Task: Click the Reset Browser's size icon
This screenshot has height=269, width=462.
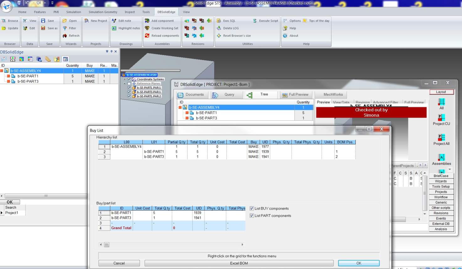Action: tap(219, 36)
